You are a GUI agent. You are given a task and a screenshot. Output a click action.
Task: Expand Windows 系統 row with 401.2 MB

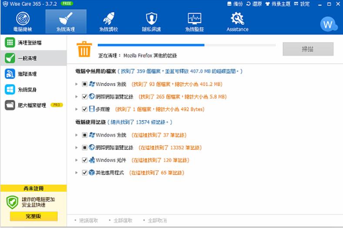pos(77,84)
